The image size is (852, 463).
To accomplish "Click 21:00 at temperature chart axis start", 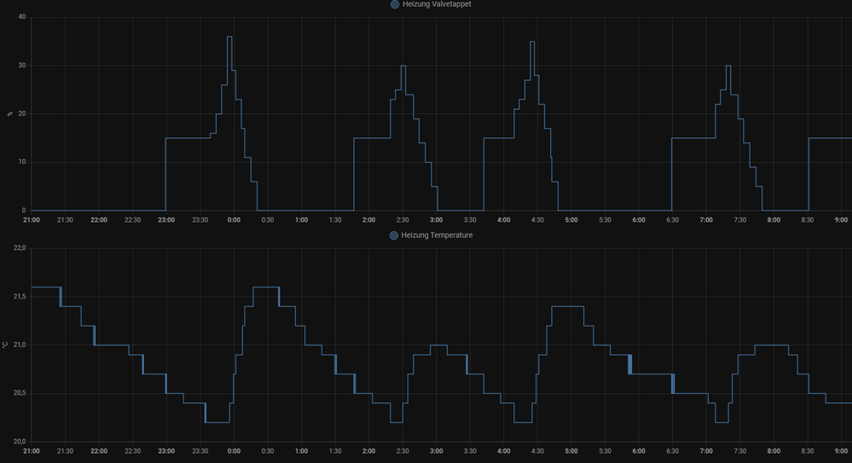I will coord(32,450).
